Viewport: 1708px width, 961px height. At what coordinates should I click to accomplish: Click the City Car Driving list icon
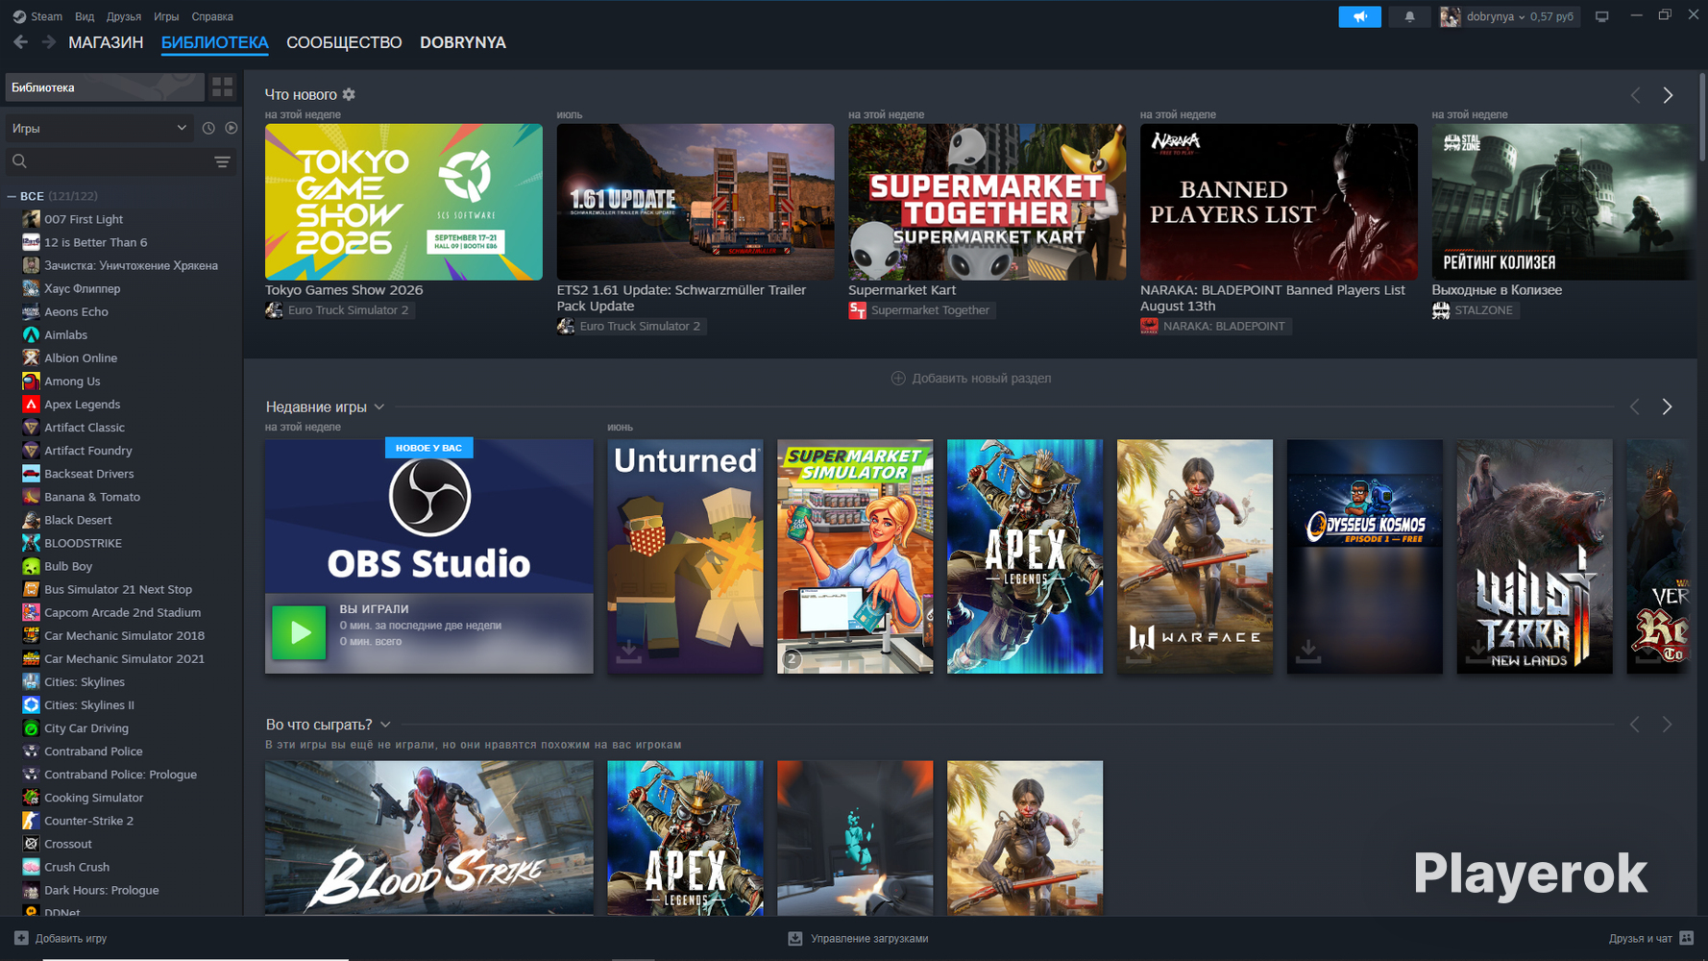pyautogui.click(x=31, y=727)
